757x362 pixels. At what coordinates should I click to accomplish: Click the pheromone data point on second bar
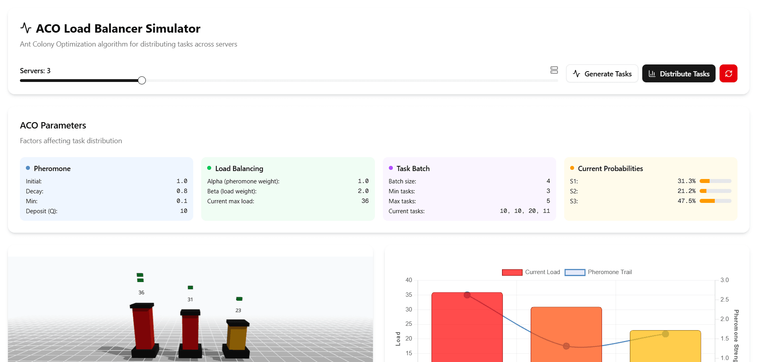pyautogui.click(x=566, y=346)
